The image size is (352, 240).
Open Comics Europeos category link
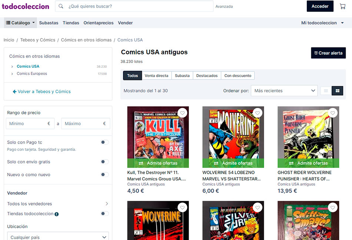coord(32,74)
